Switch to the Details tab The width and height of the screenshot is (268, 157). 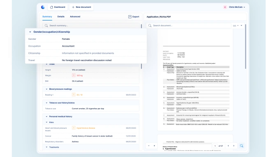coord(61,17)
